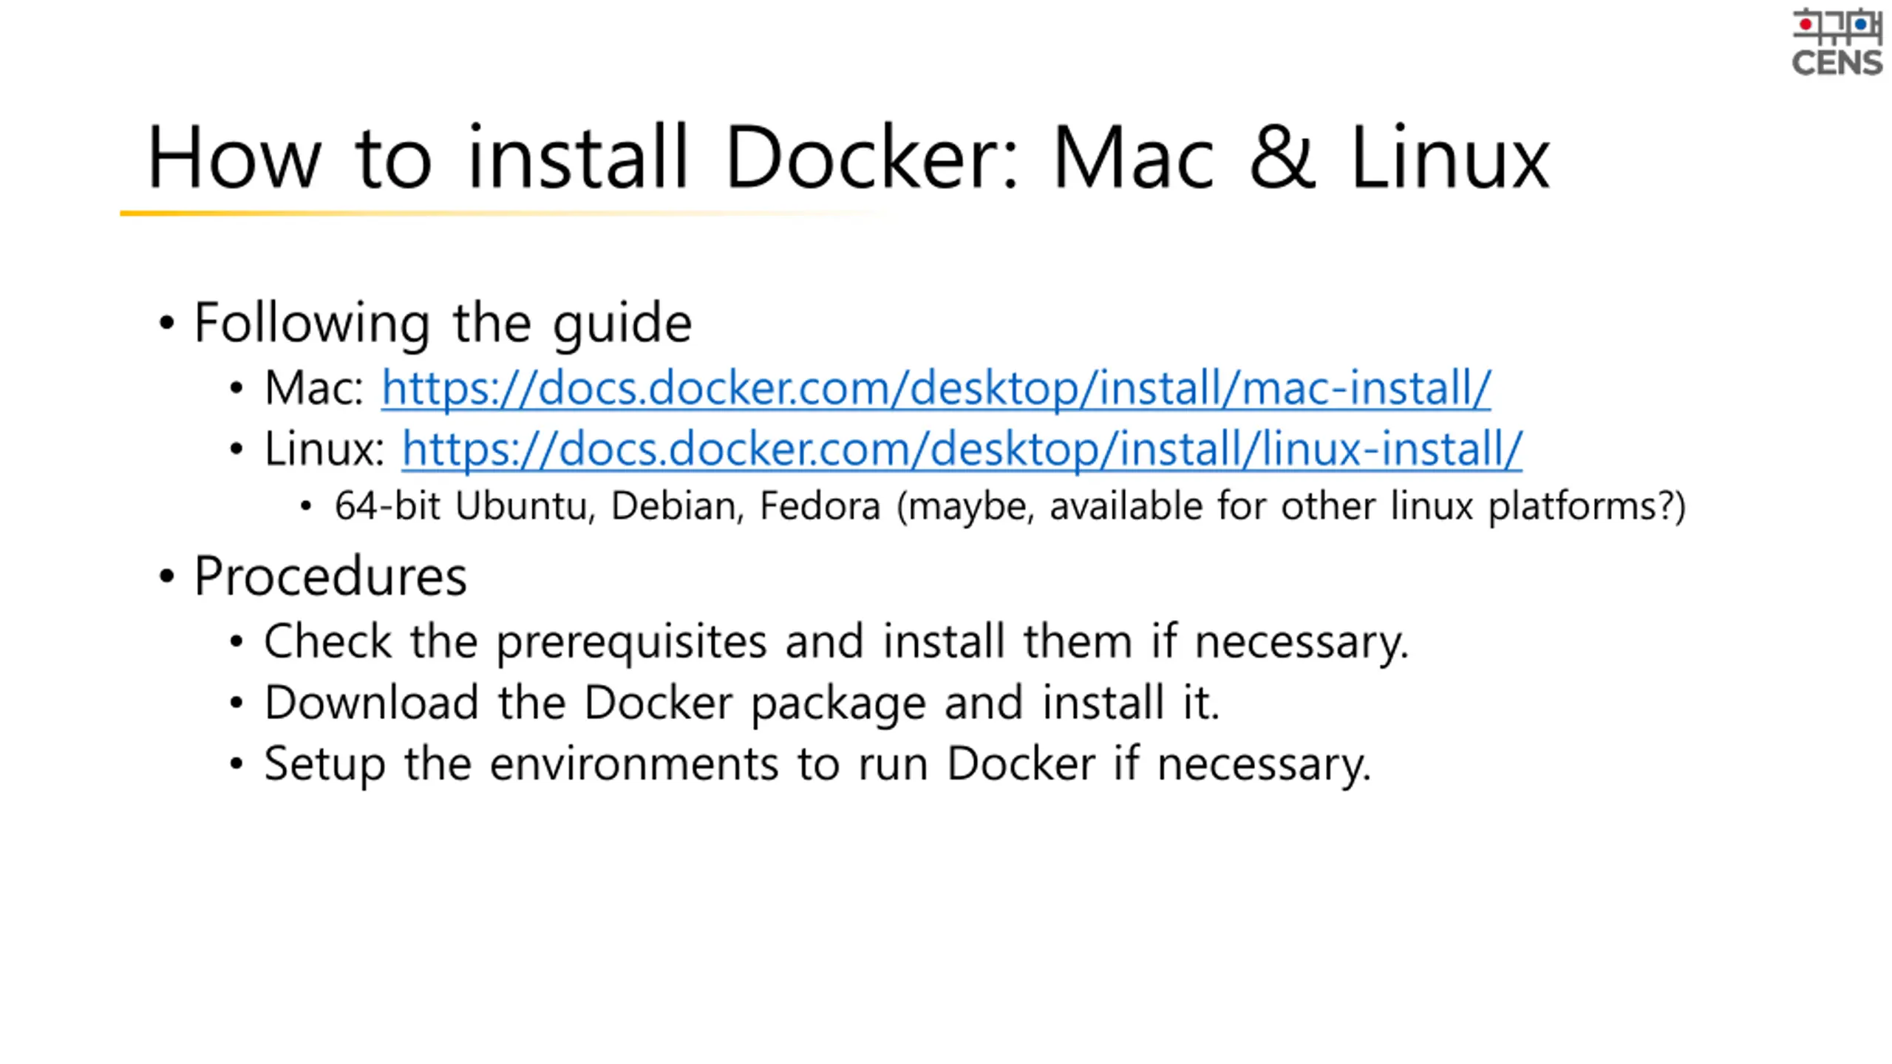Click the ampersand in the slide title
This screenshot has height=1064, width=1892.
tap(1282, 158)
